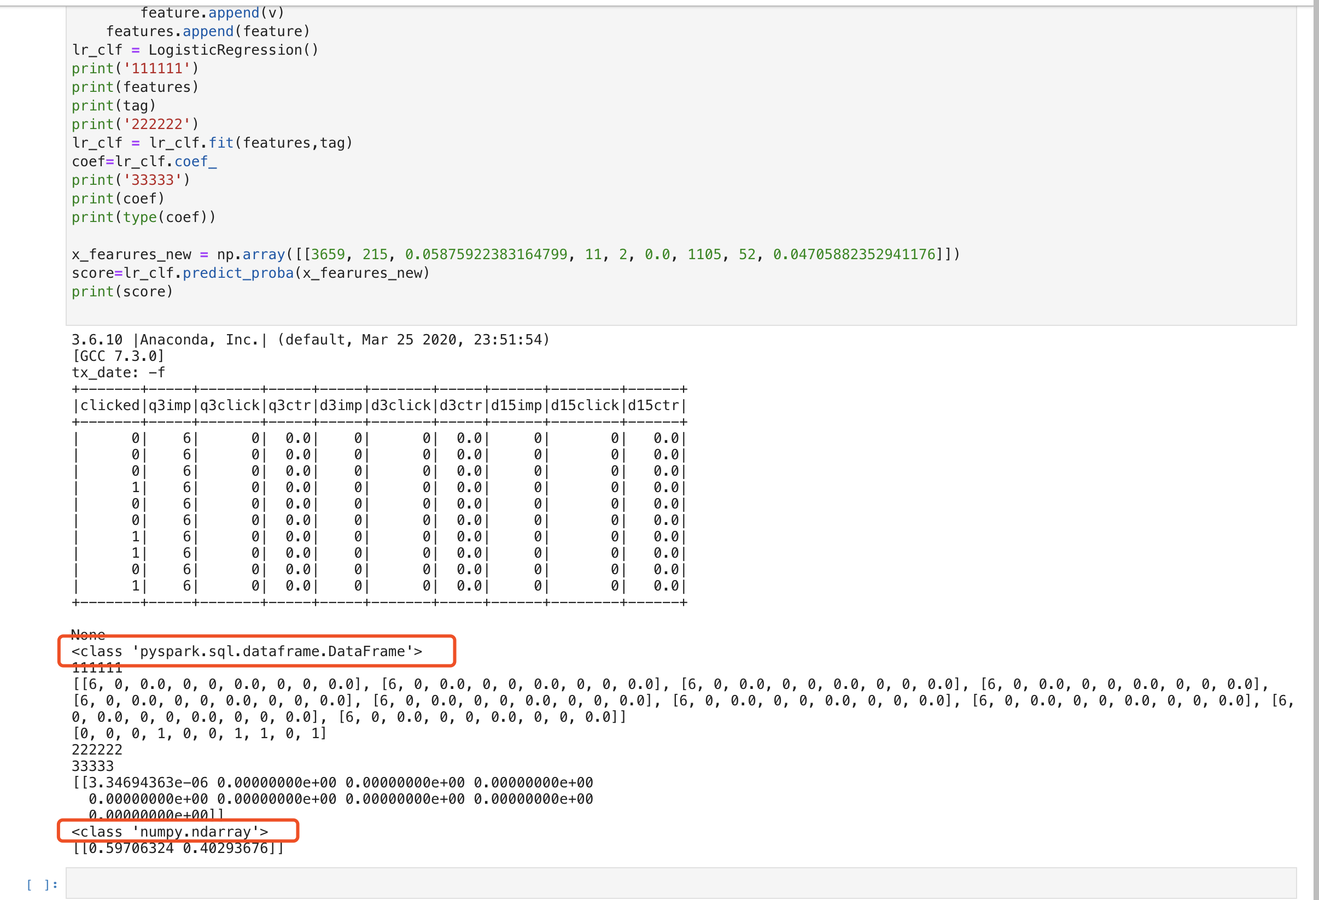Click the print('111111') code line

coord(135,69)
